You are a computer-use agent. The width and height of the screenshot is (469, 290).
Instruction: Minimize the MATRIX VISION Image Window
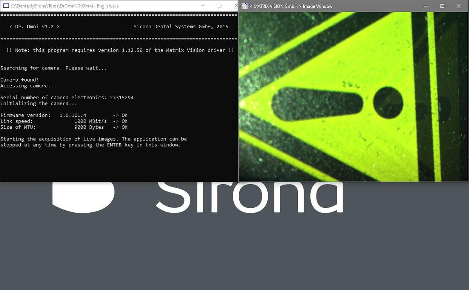coord(426,6)
